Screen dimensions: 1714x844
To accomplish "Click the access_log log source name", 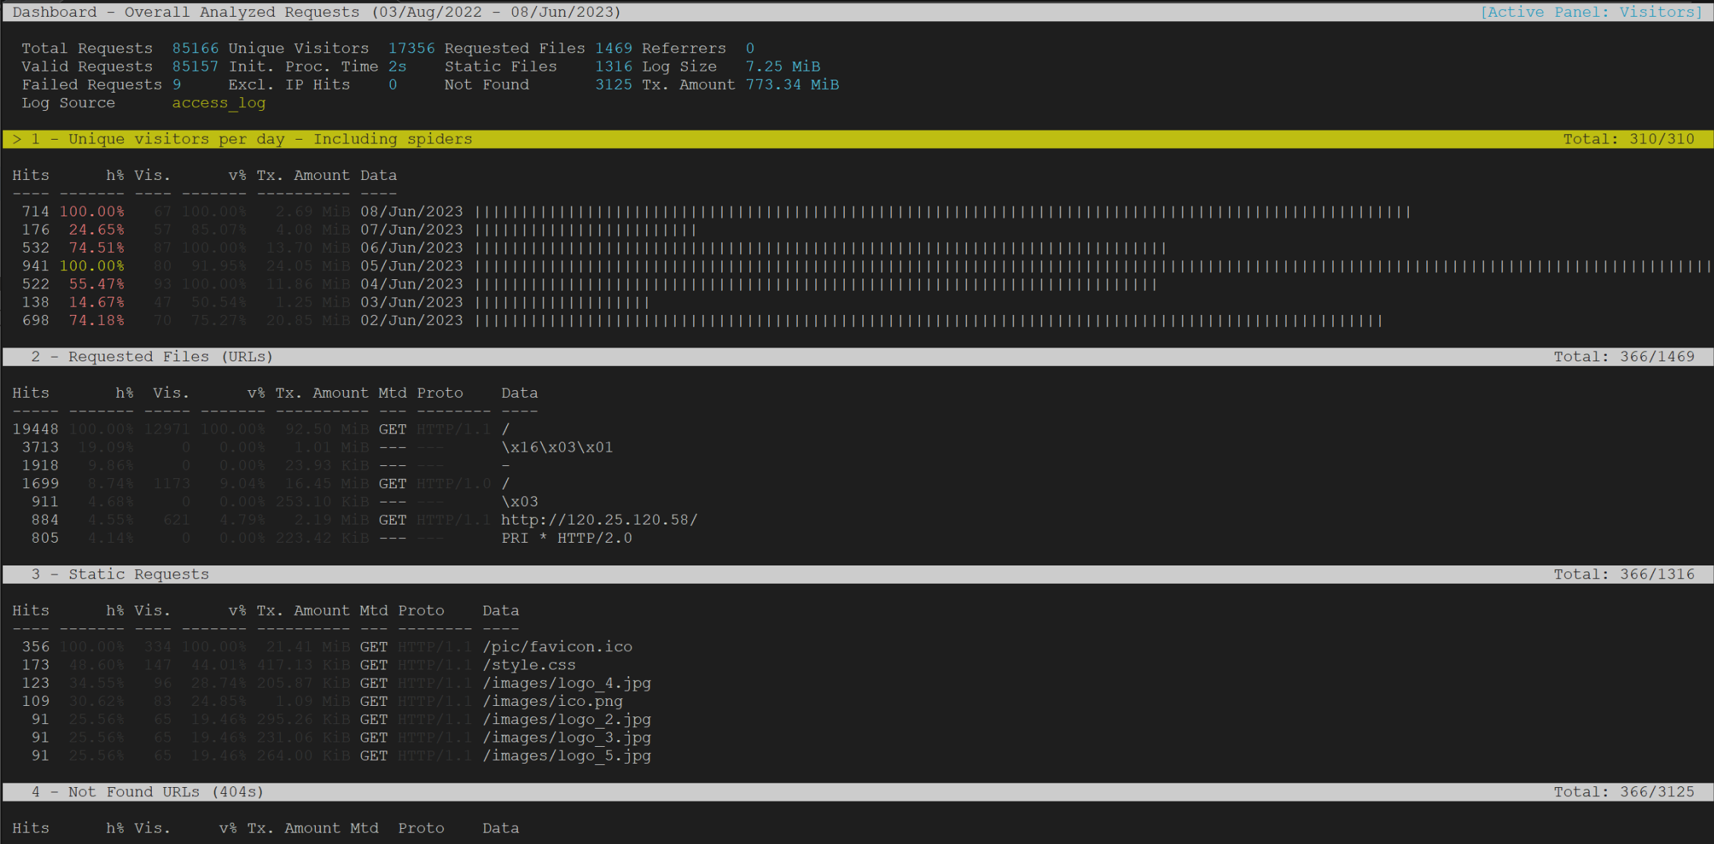I will (219, 103).
